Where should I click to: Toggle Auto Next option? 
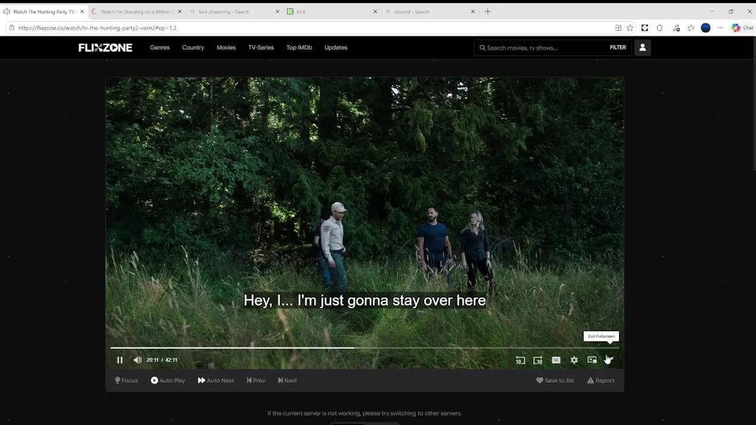(x=216, y=381)
